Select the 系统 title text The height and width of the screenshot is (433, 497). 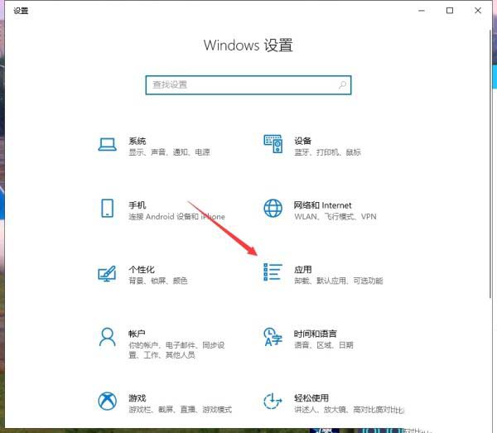(138, 141)
